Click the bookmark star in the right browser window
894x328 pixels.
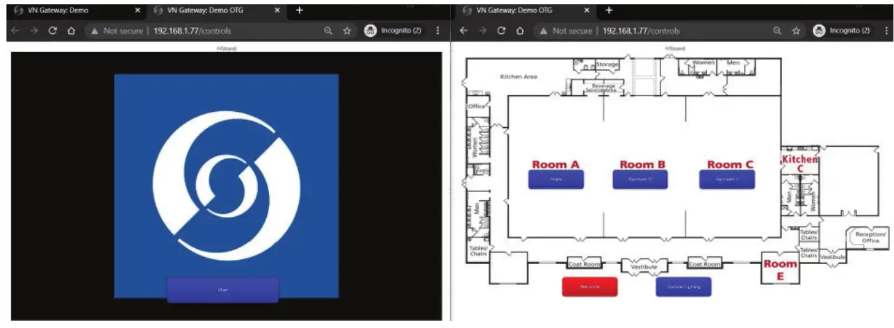[x=796, y=31]
